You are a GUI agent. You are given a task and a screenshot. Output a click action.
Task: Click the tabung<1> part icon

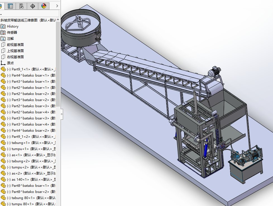click(x=3, y=143)
